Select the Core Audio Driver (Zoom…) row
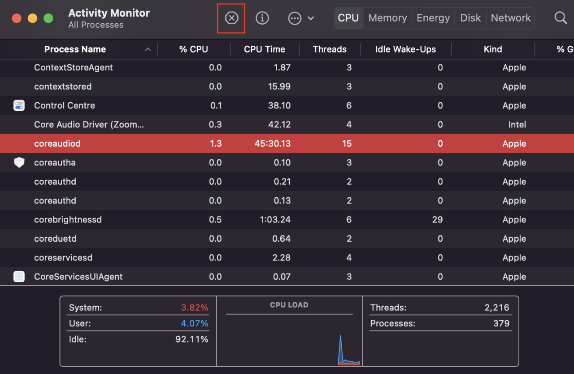 [x=287, y=125]
